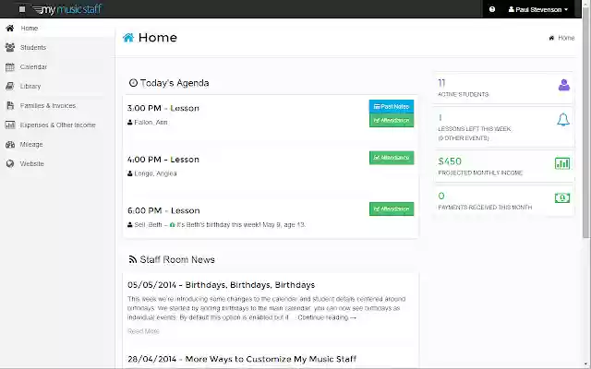
Task: Open Past Notes for 3:00 PM lesson
Action: click(392, 107)
